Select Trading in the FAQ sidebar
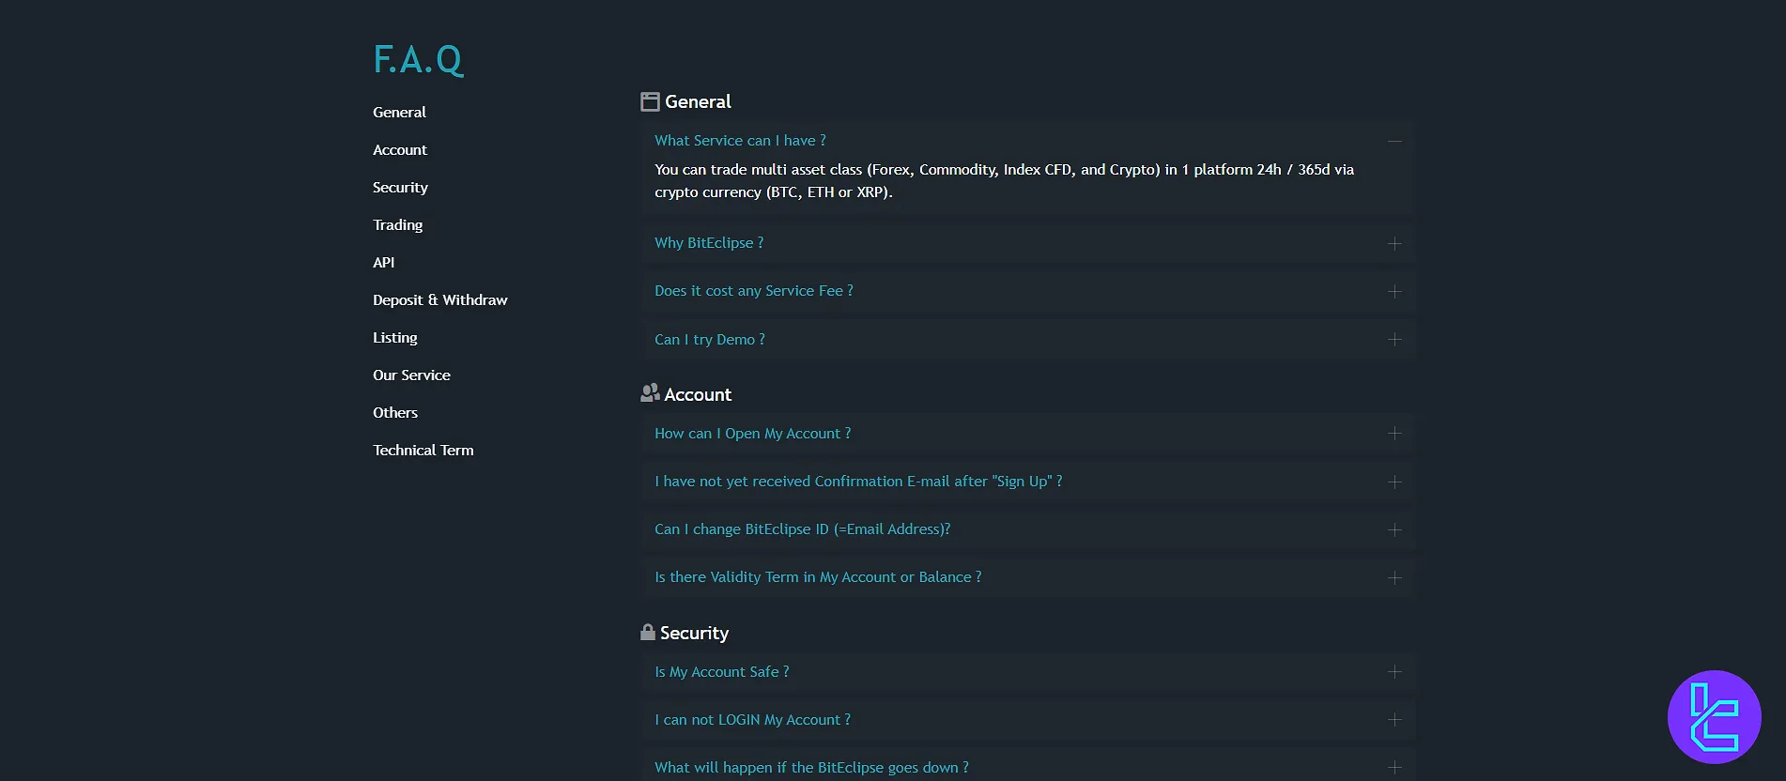1786x781 pixels. point(397,225)
